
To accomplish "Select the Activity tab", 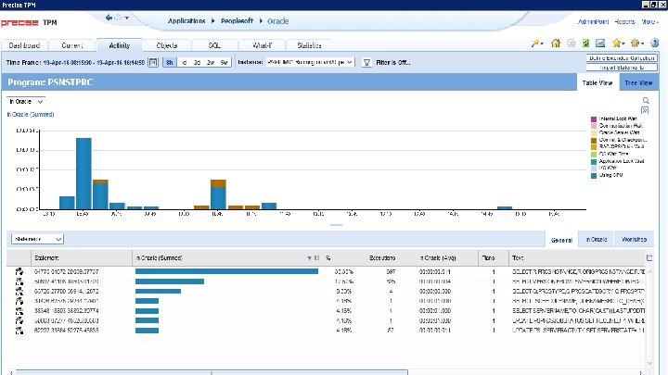I will [120, 45].
